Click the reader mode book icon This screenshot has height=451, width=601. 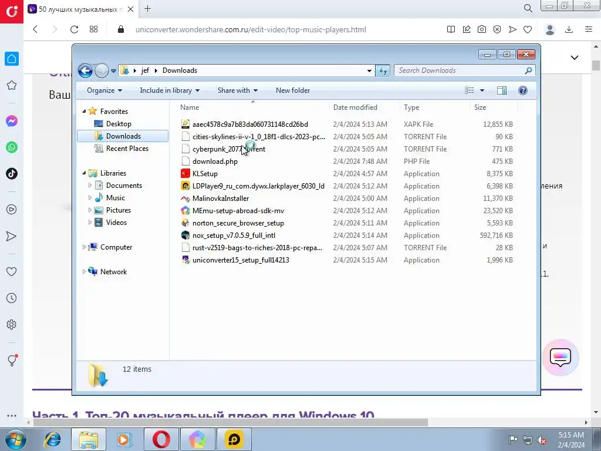tap(451, 29)
